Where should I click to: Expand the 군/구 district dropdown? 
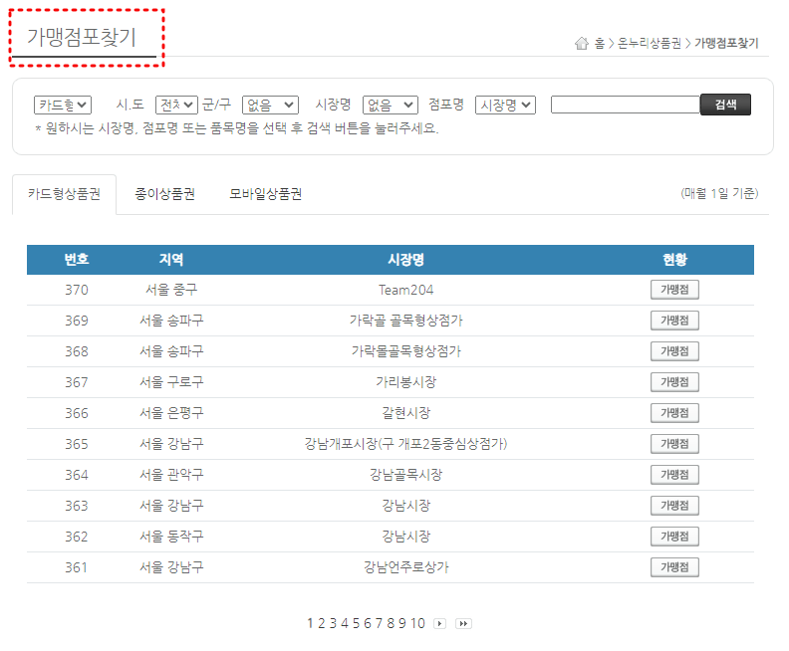coord(270,106)
